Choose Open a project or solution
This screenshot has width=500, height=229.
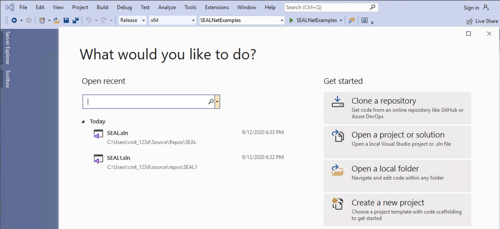pyautogui.click(x=397, y=142)
